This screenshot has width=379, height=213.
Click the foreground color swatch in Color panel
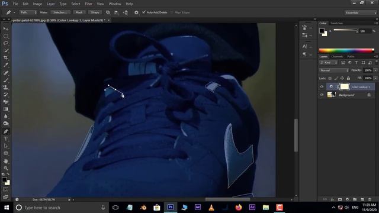click(322, 31)
